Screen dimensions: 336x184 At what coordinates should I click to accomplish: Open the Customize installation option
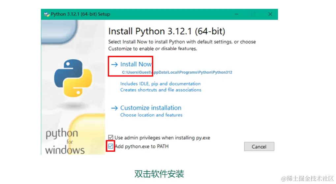[151, 108]
